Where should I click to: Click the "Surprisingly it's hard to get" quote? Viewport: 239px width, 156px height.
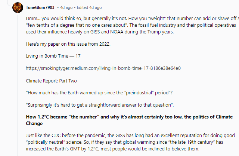click(100, 105)
